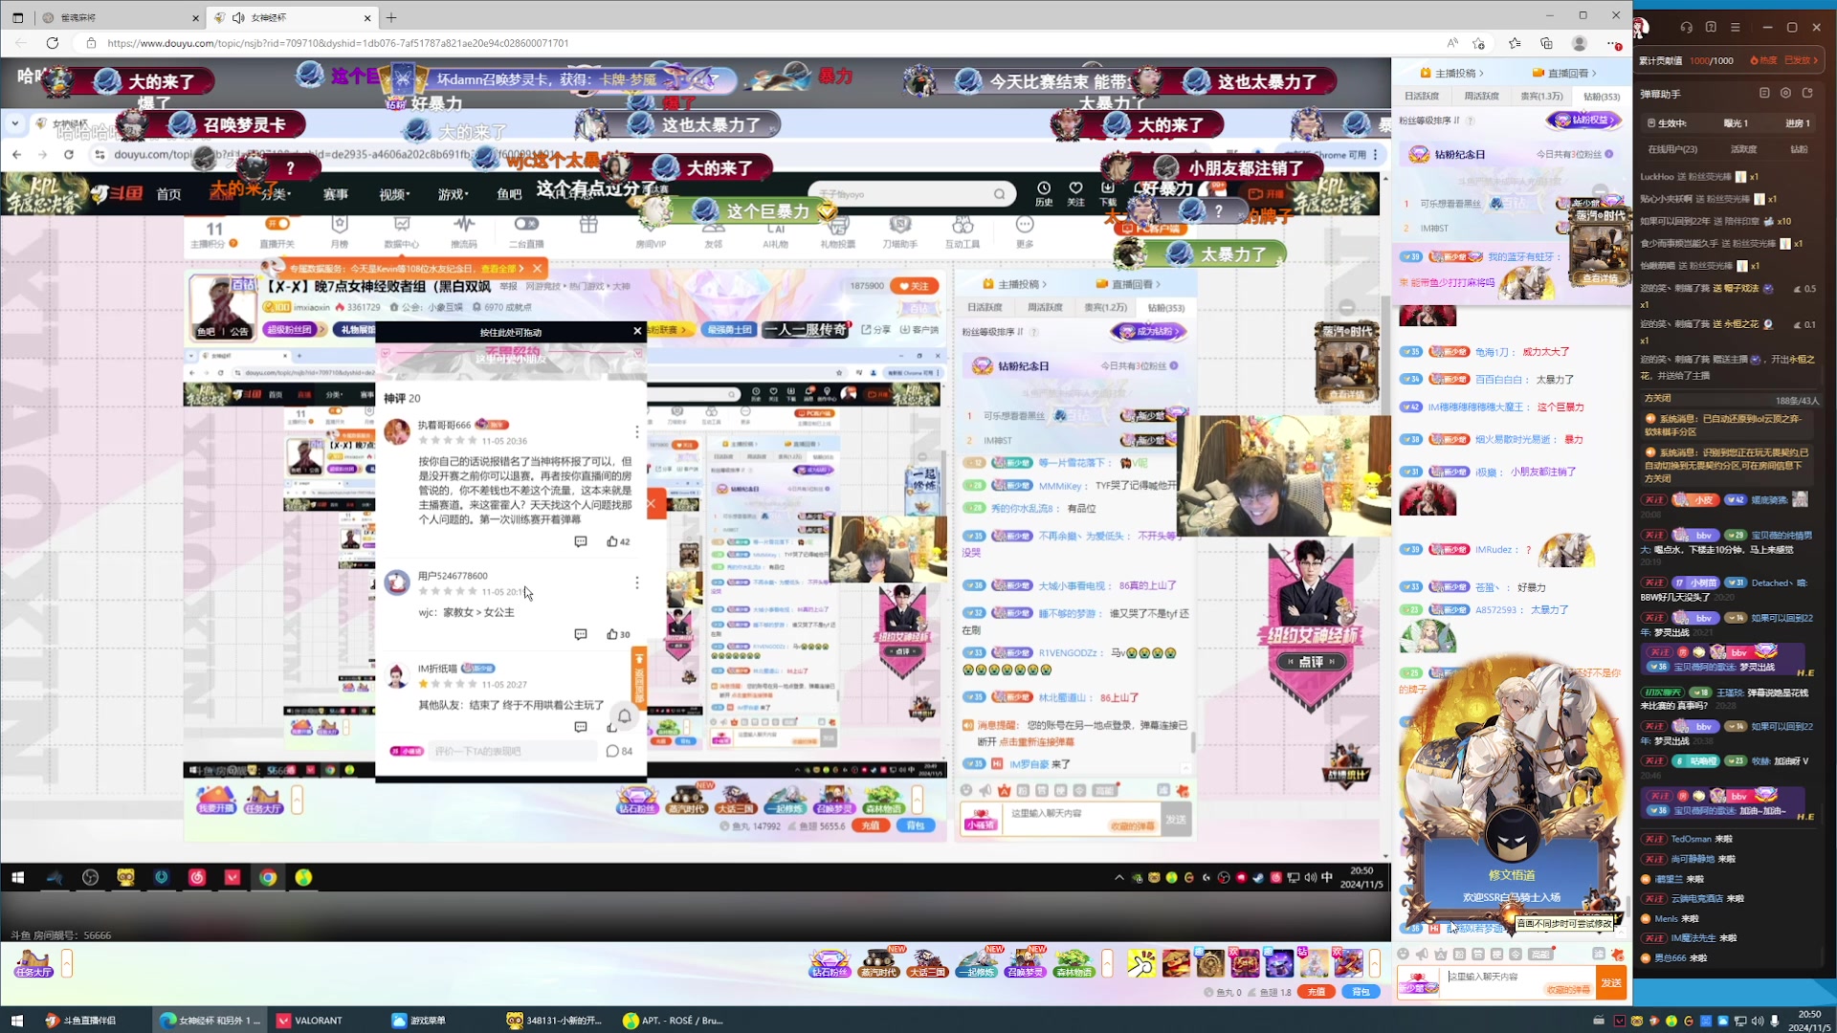This screenshot has width=1837, height=1033.
Task: Open VALORANT from Windows taskbar
Action: (309, 1020)
